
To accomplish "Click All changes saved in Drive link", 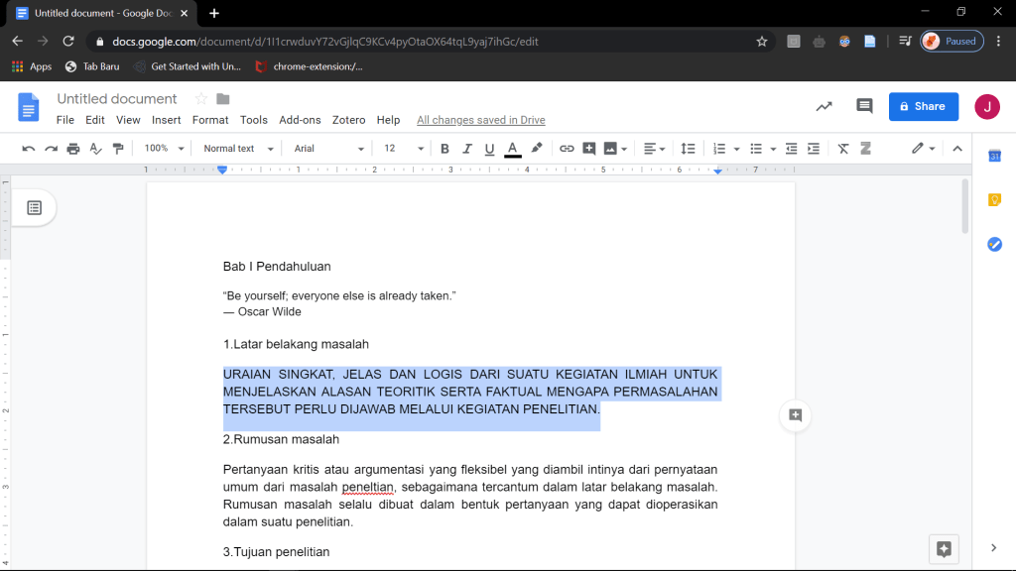I will (x=480, y=120).
